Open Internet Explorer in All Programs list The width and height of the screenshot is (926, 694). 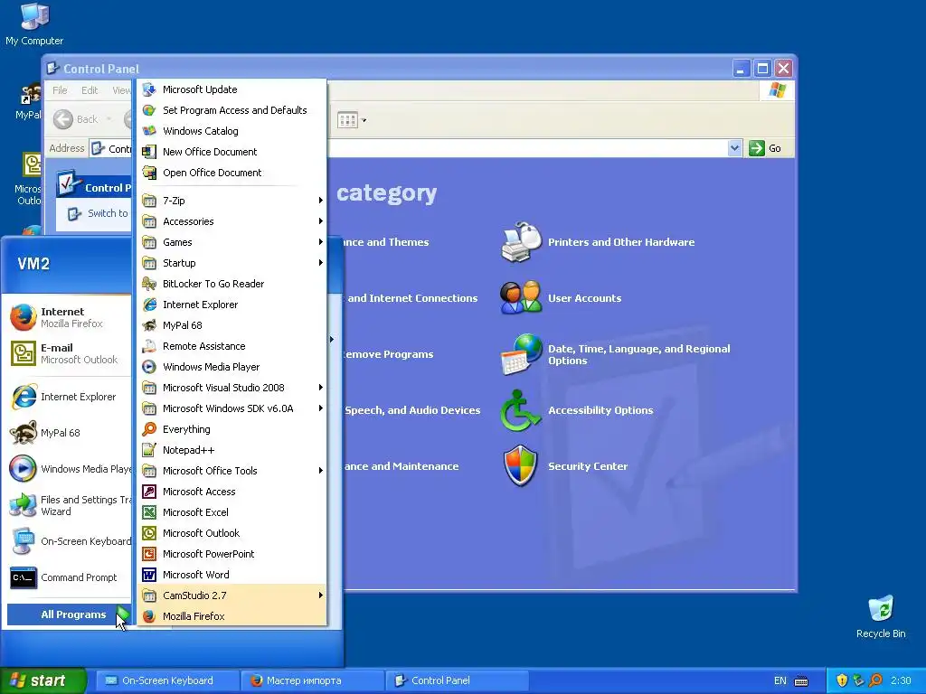coord(232,305)
